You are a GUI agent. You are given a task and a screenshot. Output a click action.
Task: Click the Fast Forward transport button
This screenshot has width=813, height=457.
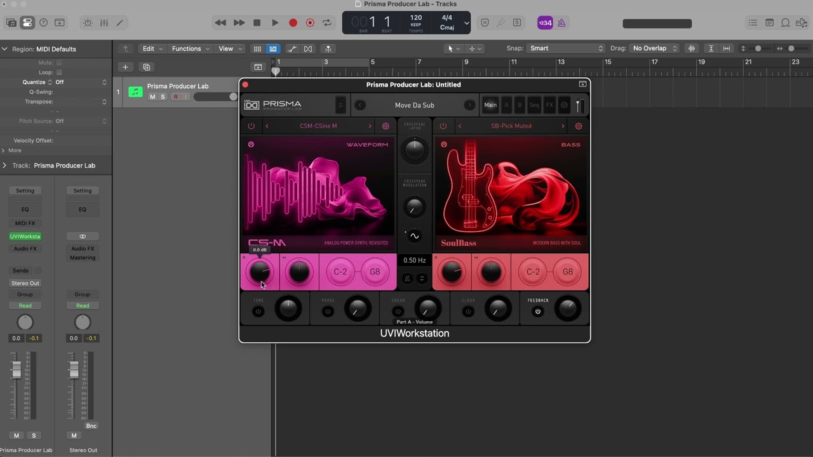[239, 23]
